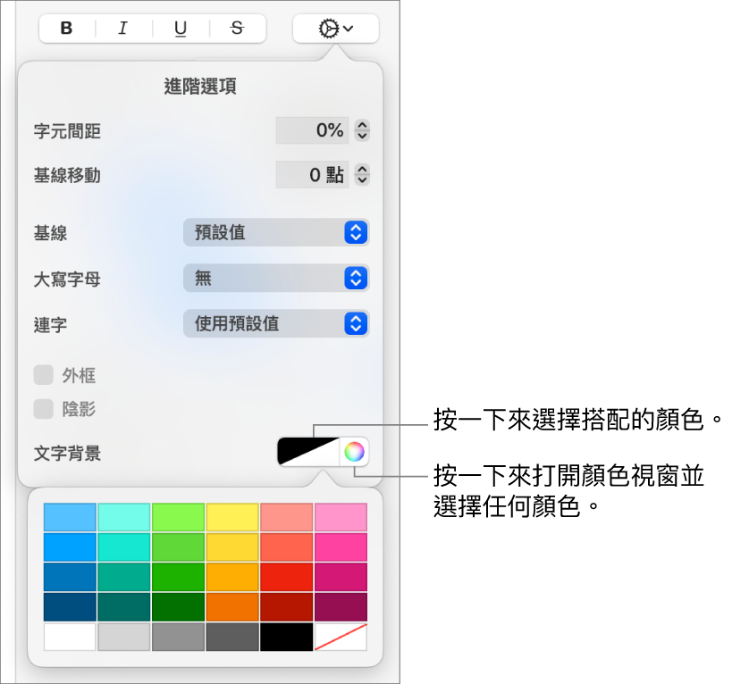Pick the light yellow swatch
Viewport: 732px width, 684px height.
232,517
